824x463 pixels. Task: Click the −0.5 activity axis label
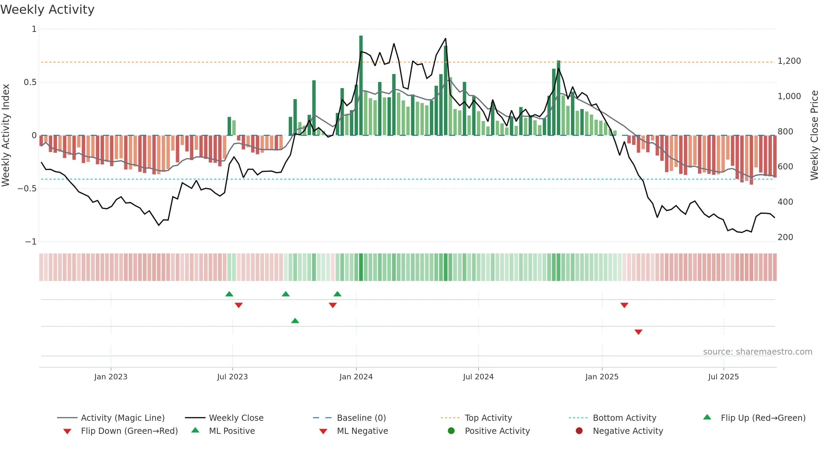click(x=27, y=189)
